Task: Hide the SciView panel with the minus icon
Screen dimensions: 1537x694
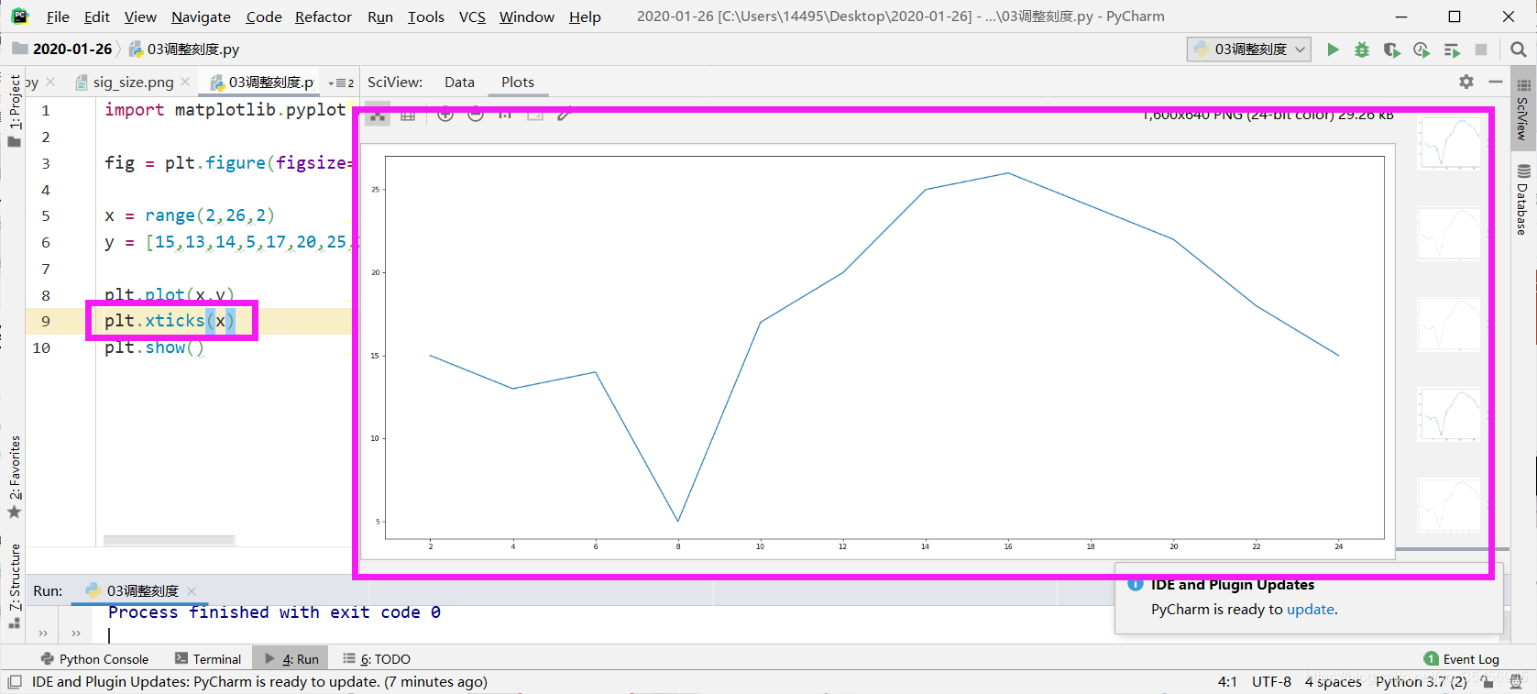Action: point(1496,82)
